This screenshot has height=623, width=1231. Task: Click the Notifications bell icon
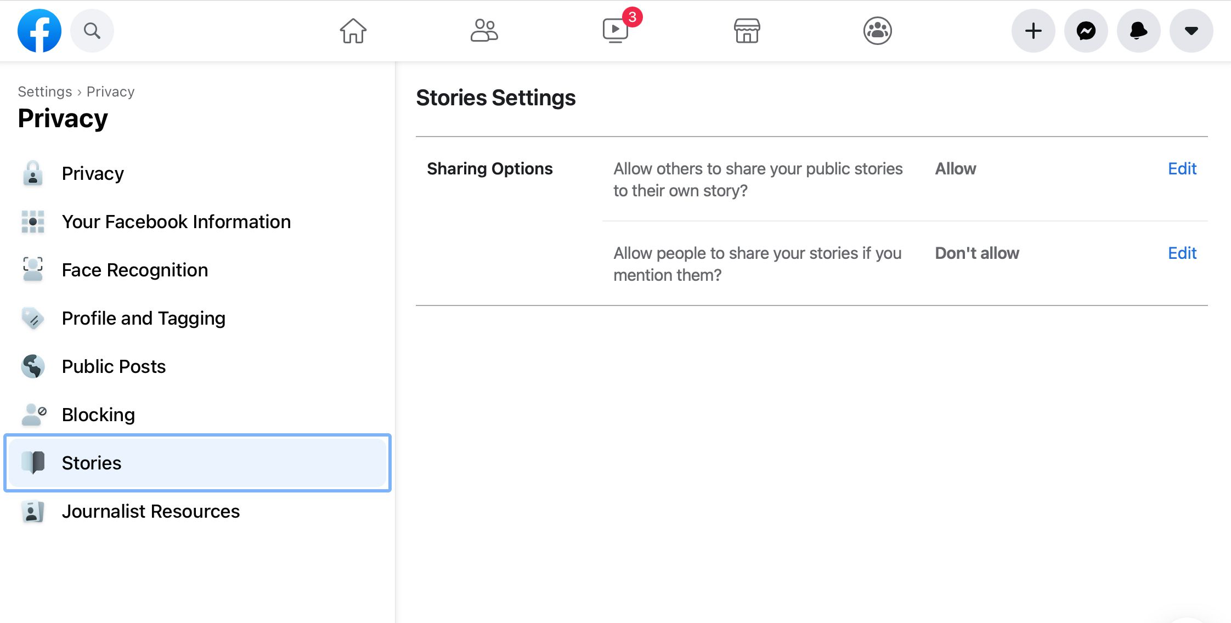coord(1138,32)
